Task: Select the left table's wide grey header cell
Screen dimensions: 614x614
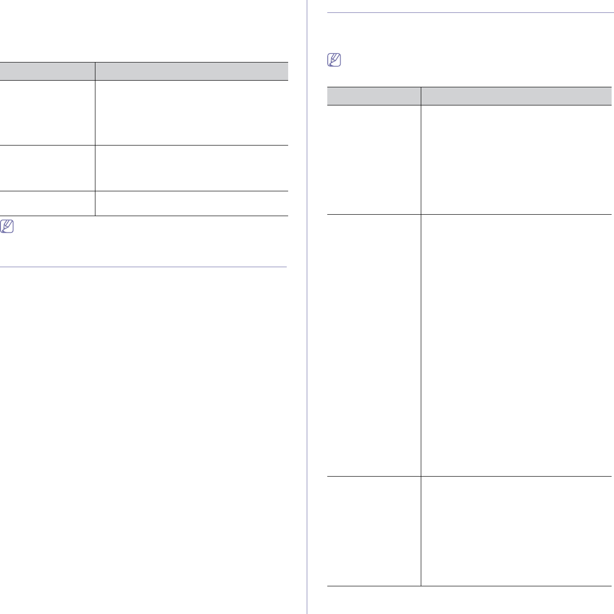Action: click(192, 71)
